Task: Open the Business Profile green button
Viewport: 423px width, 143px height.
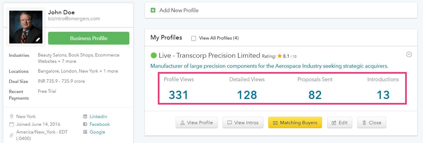Action: point(89,38)
